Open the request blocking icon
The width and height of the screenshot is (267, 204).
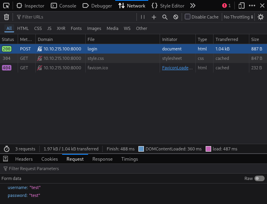point(176,17)
